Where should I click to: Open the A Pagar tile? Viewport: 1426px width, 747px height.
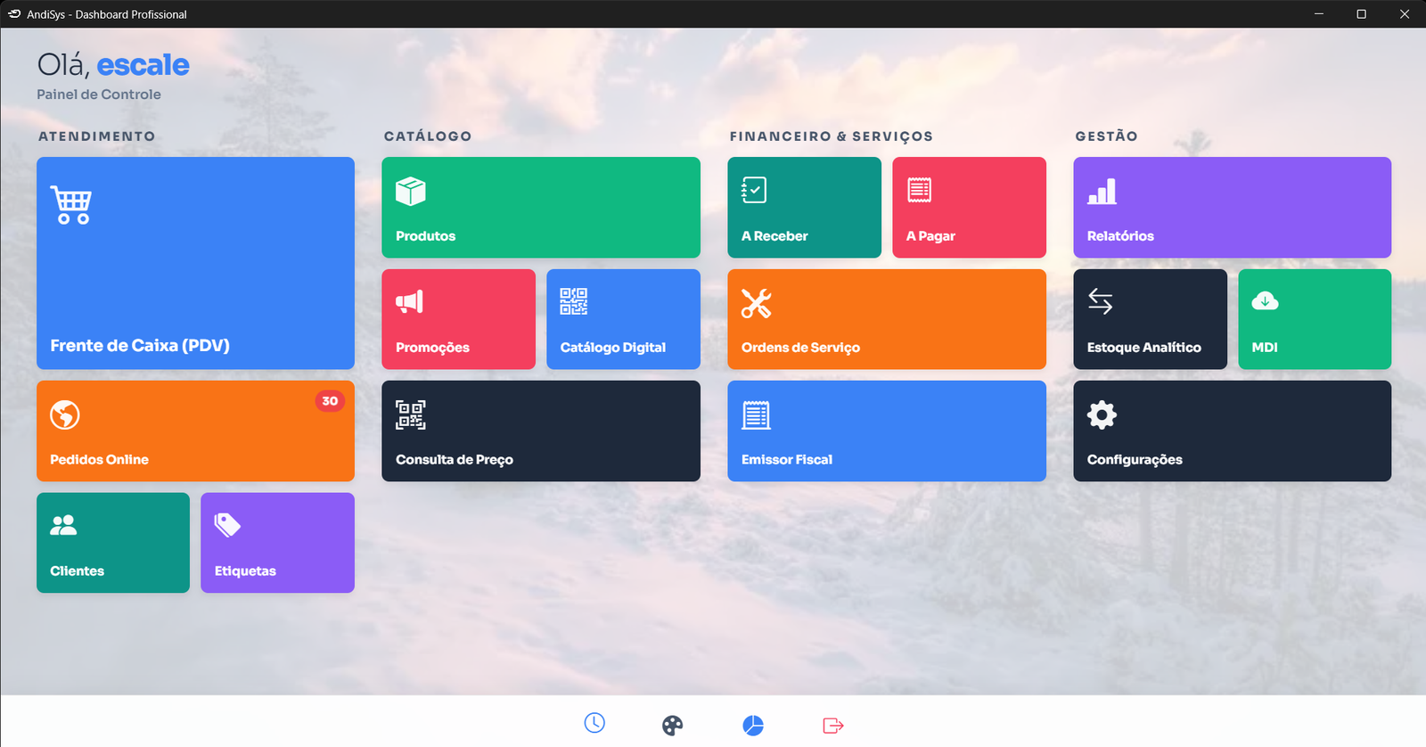969,208
